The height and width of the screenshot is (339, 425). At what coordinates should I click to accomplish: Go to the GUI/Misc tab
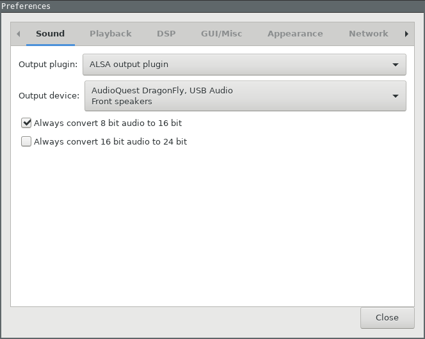pos(221,34)
